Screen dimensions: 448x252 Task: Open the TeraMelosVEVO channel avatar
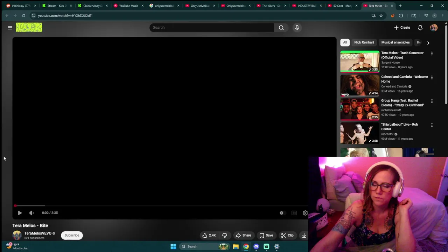[17, 235]
